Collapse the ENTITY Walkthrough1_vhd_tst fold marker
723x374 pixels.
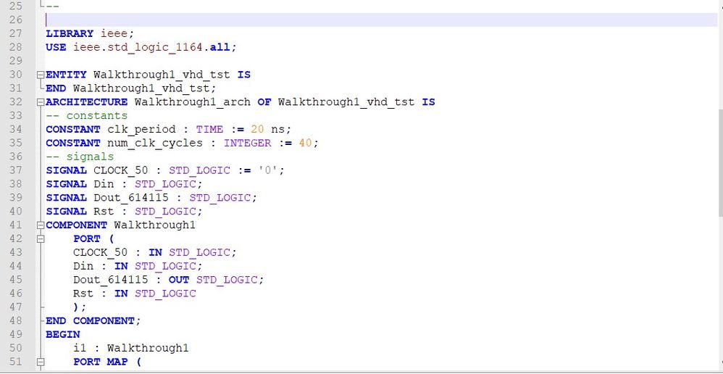[x=41, y=75]
